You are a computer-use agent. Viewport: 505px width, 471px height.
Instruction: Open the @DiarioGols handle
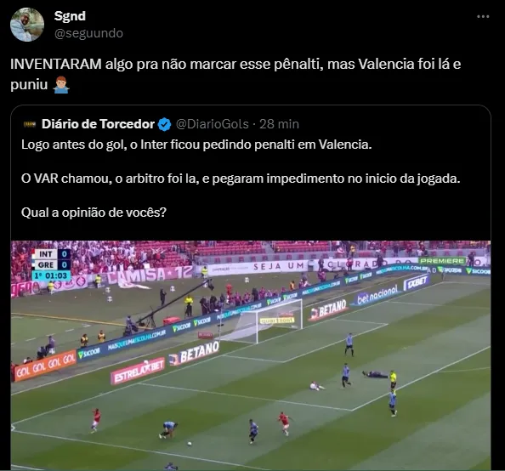click(213, 124)
